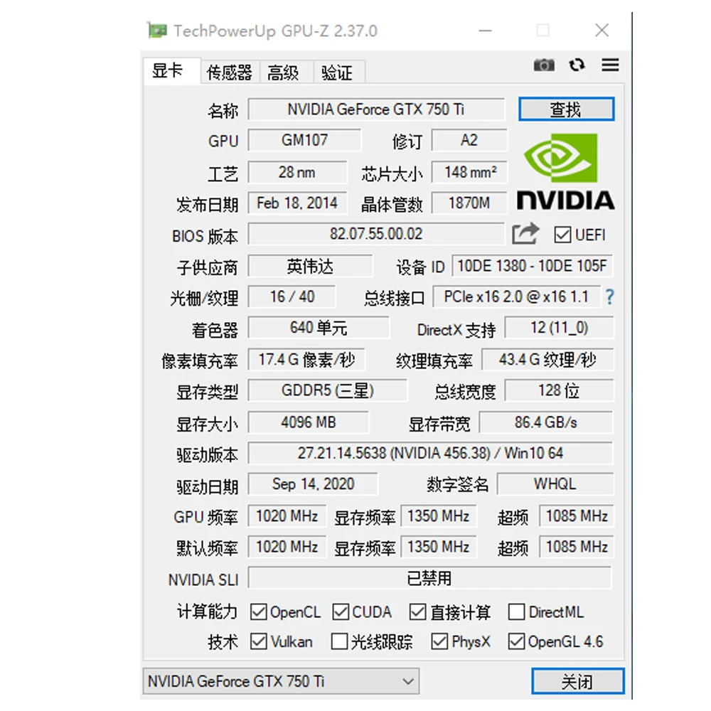Click digital signature value WHQL
This screenshot has width=711, height=711.
coord(555,484)
